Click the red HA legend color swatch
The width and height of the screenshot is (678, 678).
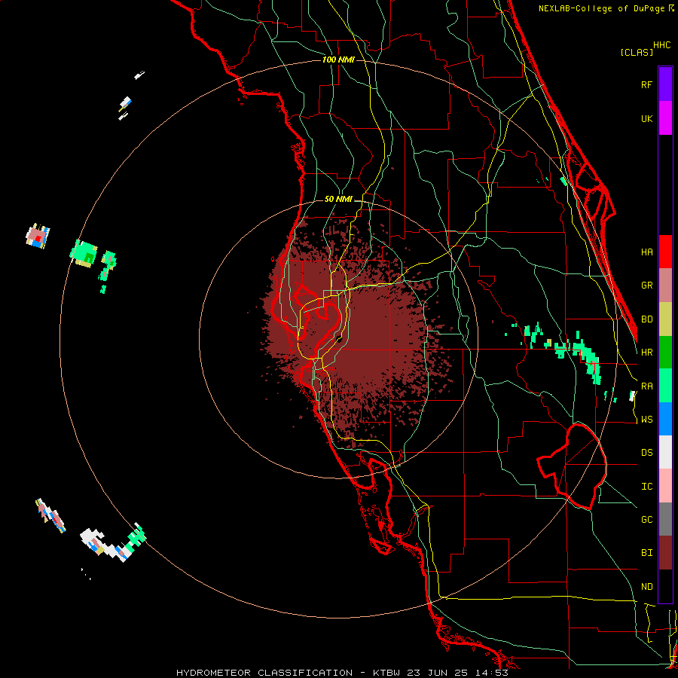point(665,252)
